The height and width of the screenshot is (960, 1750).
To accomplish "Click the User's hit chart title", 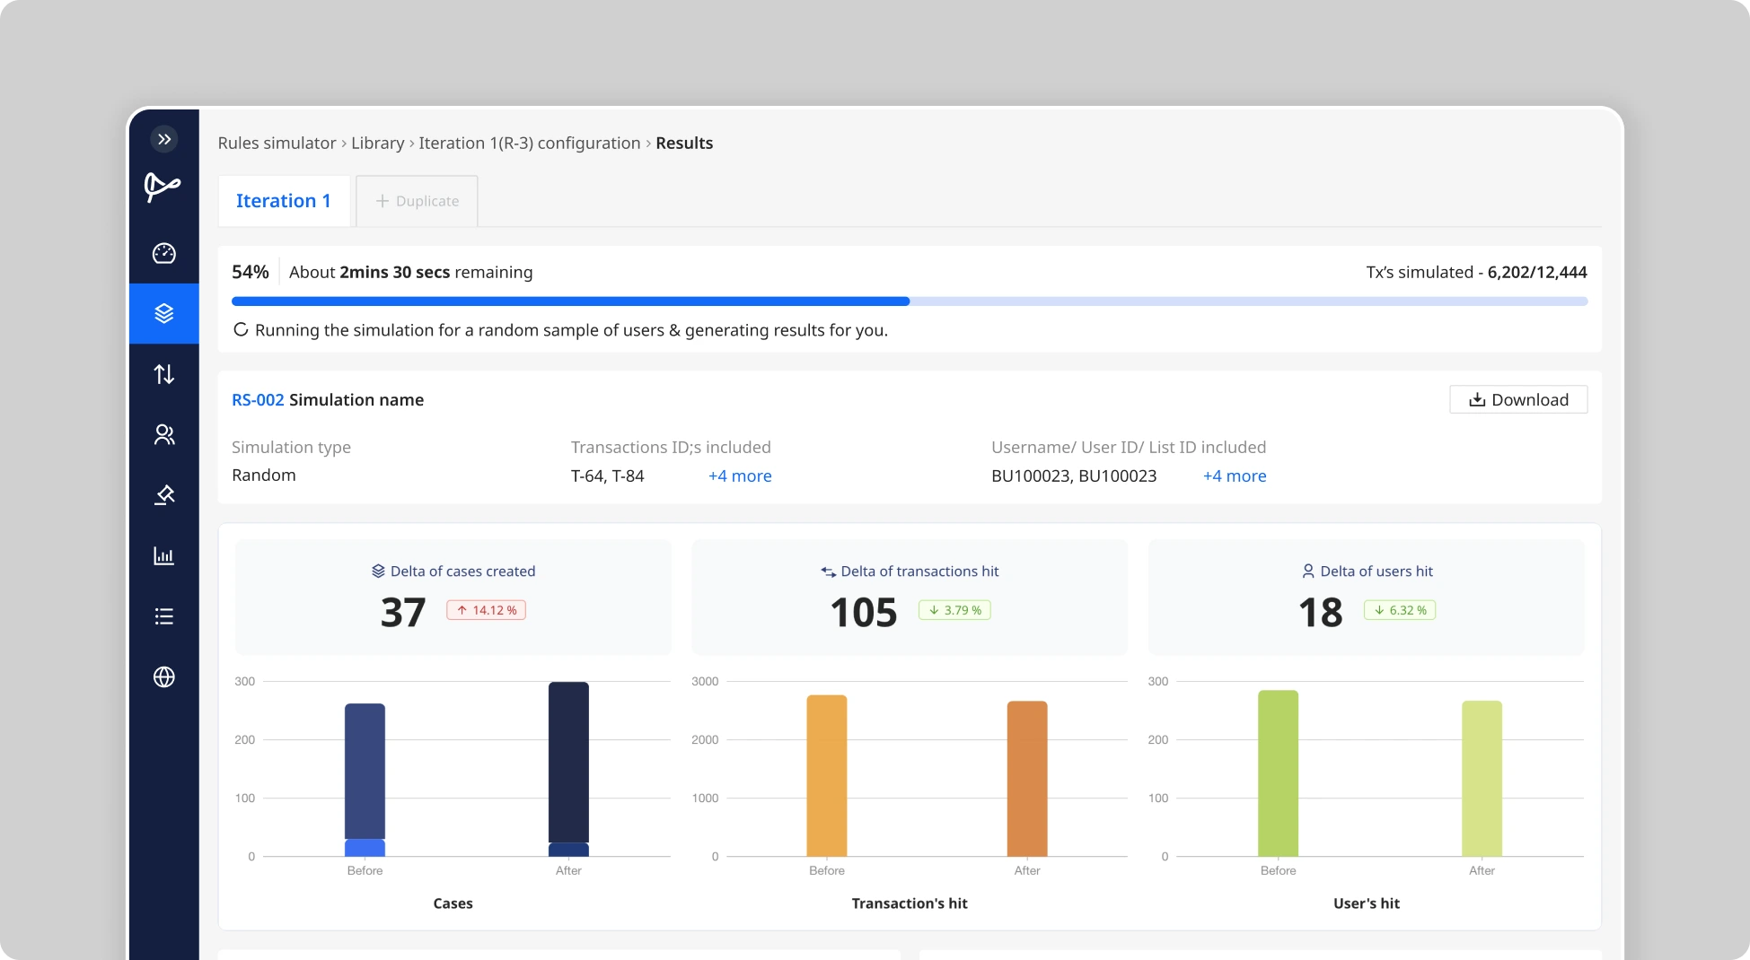I will (x=1367, y=903).
